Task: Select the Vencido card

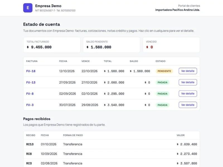Action: pos(171,45)
